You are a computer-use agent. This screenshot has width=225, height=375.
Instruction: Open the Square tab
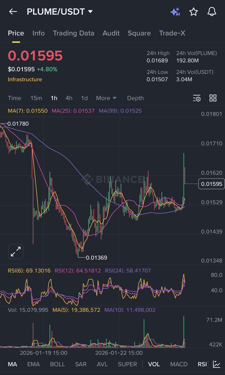139,33
